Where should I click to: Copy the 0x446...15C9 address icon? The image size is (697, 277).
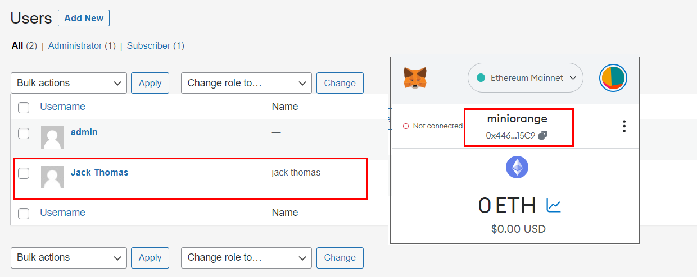click(543, 135)
